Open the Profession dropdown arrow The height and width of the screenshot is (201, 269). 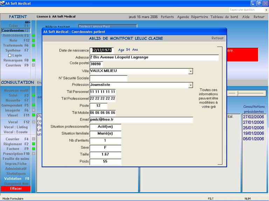pos(191,85)
